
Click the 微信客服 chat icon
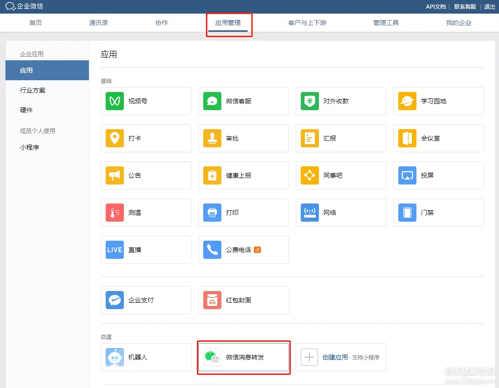pos(212,101)
